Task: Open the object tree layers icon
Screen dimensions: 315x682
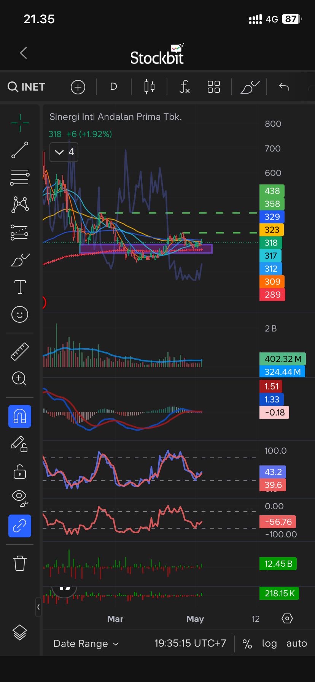Action: 20,633
